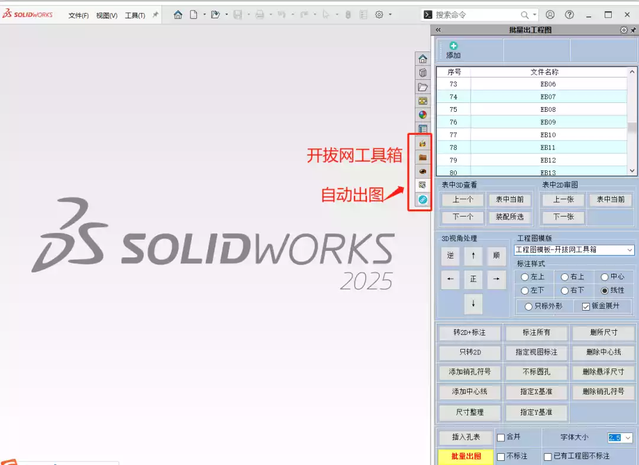The width and height of the screenshot is (639, 465).
Task: Click the 转2D+标注 button
Action: [x=469, y=333]
